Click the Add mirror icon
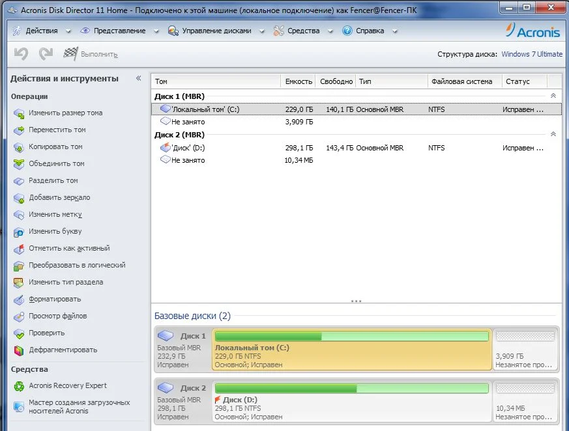The width and height of the screenshot is (569, 431). click(19, 198)
